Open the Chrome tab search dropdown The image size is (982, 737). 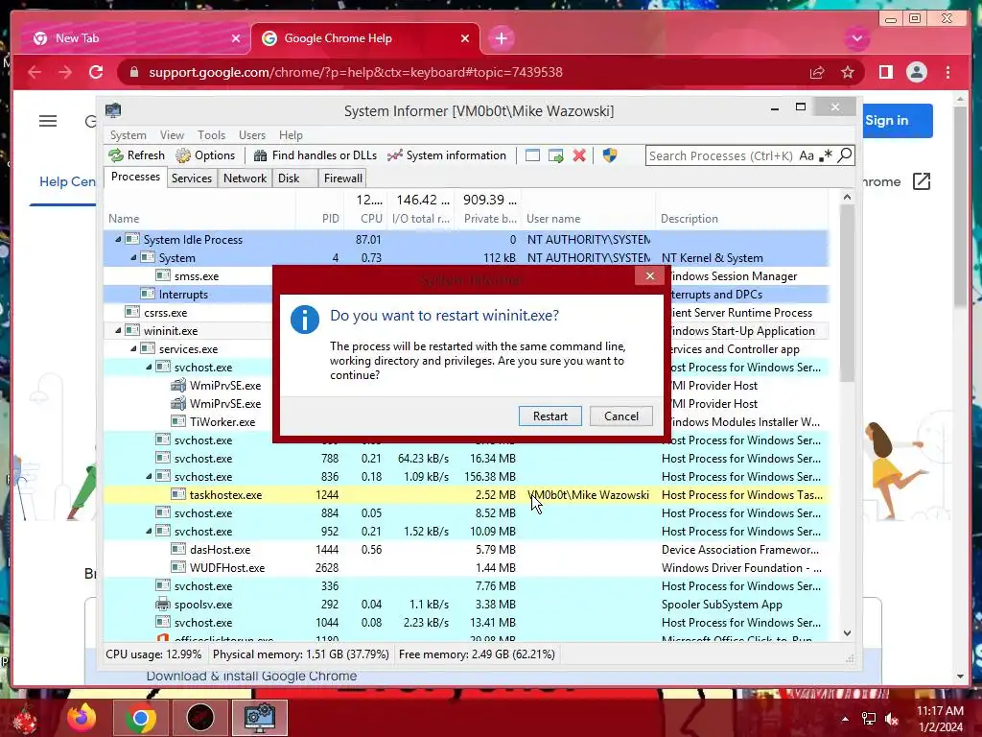pyautogui.click(x=857, y=38)
